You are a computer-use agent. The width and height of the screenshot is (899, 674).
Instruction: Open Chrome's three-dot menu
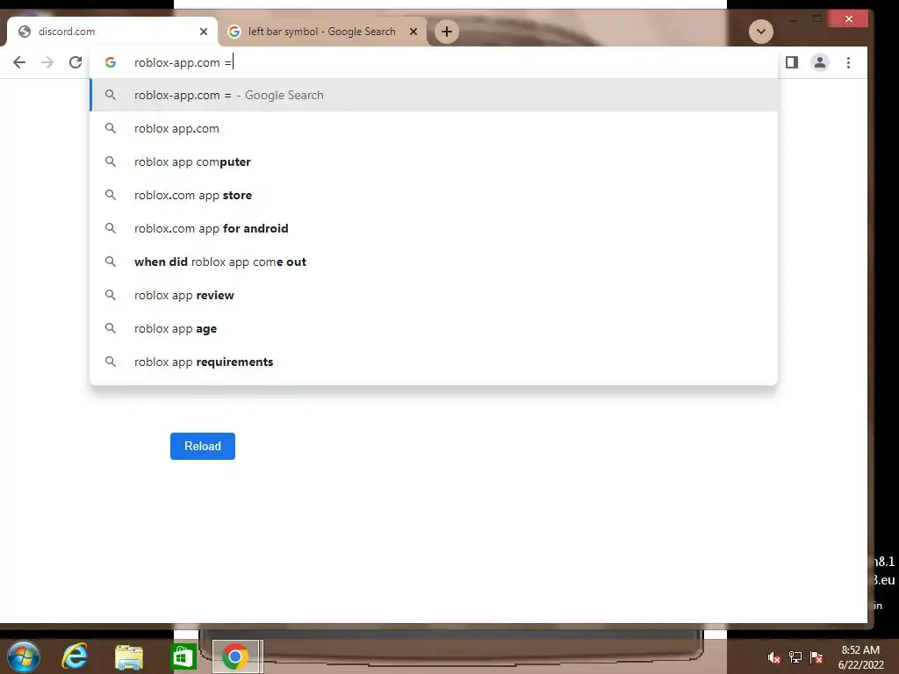[849, 62]
